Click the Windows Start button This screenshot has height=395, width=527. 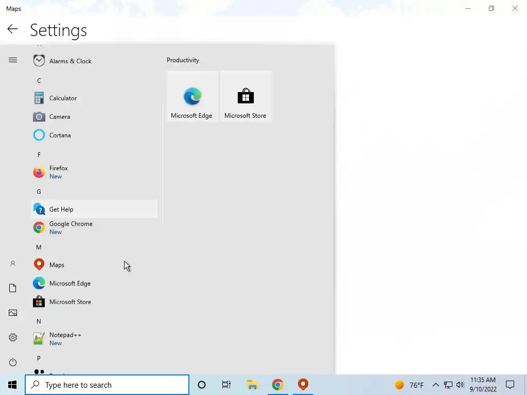pyautogui.click(x=12, y=385)
